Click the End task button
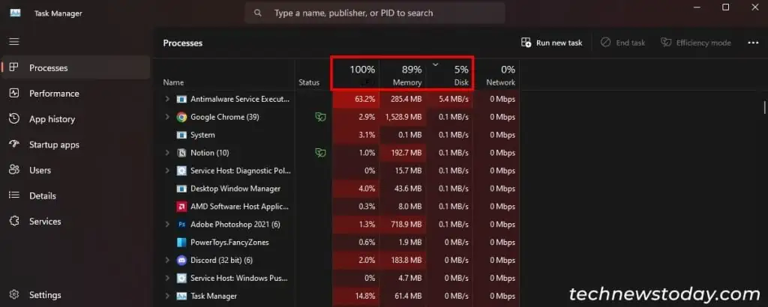This screenshot has height=307, width=768. pyautogui.click(x=623, y=43)
